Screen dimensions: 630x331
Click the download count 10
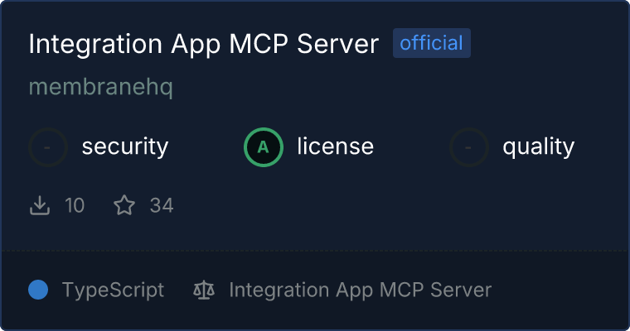(75, 205)
